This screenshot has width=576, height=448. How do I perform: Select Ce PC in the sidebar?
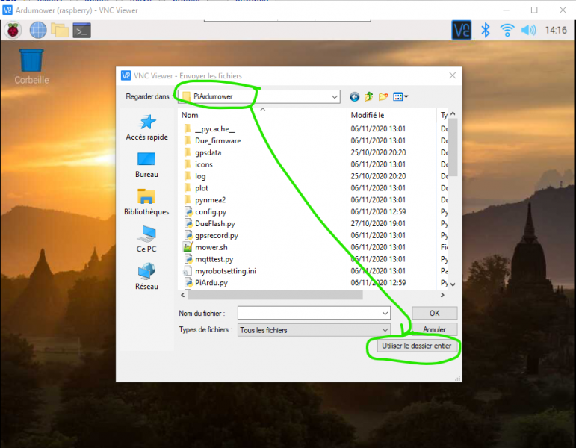pyautogui.click(x=146, y=240)
